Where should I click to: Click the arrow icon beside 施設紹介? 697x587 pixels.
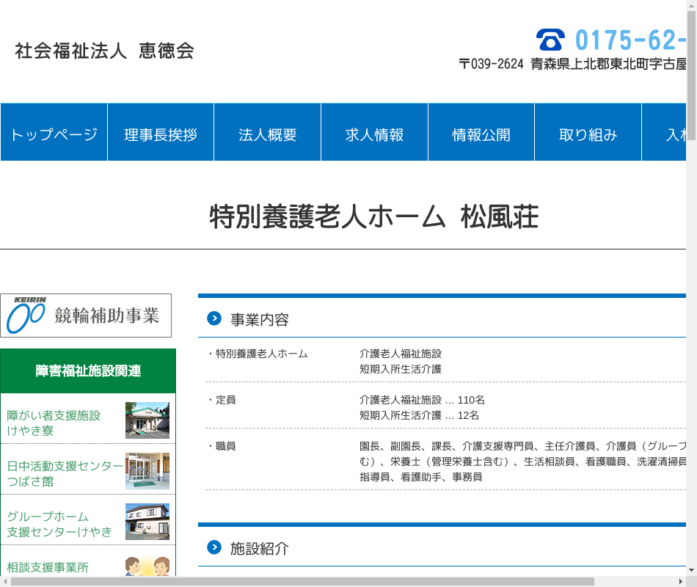coord(214,547)
